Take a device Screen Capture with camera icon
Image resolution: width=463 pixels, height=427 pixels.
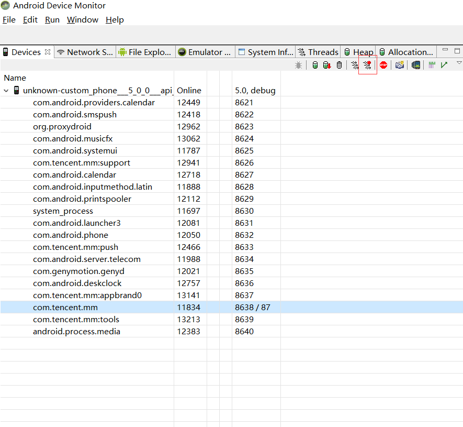[400, 65]
